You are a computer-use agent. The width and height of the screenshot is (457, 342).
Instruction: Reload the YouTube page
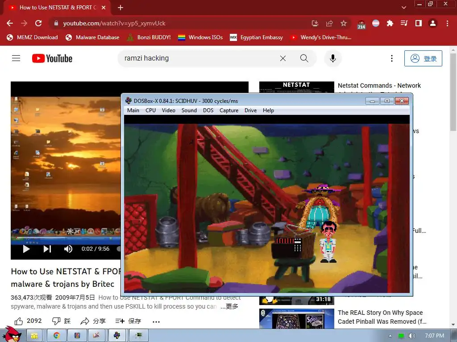pyautogui.click(x=38, y=23)
